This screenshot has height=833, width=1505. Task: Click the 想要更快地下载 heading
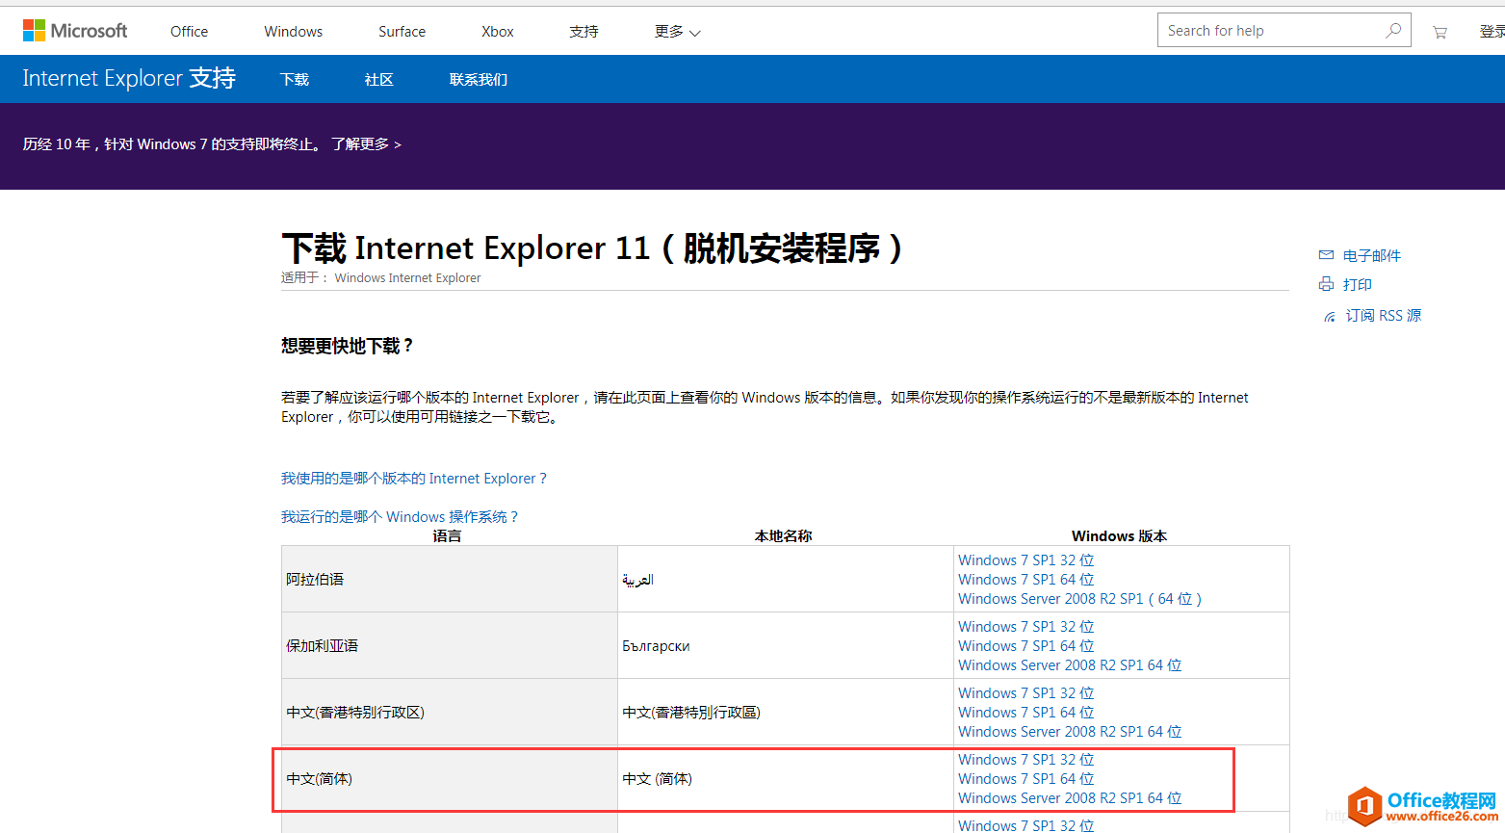pos(348,346)
